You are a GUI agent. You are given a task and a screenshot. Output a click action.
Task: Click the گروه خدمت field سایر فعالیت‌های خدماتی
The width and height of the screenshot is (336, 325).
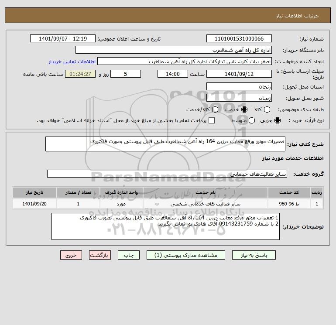click(x=167, y=174)
